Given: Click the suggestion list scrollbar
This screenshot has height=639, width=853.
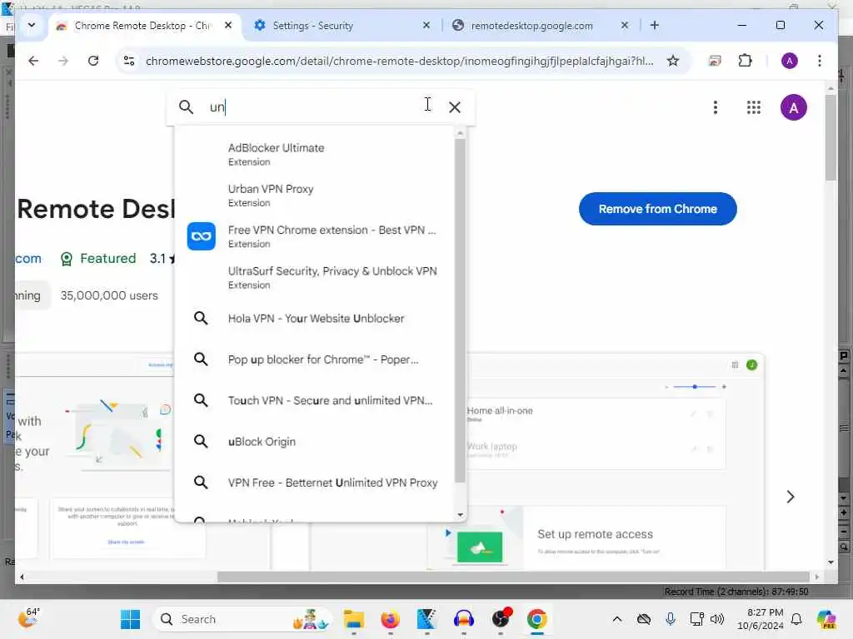Looking at the screenshot, I should [x=460, y=310].
